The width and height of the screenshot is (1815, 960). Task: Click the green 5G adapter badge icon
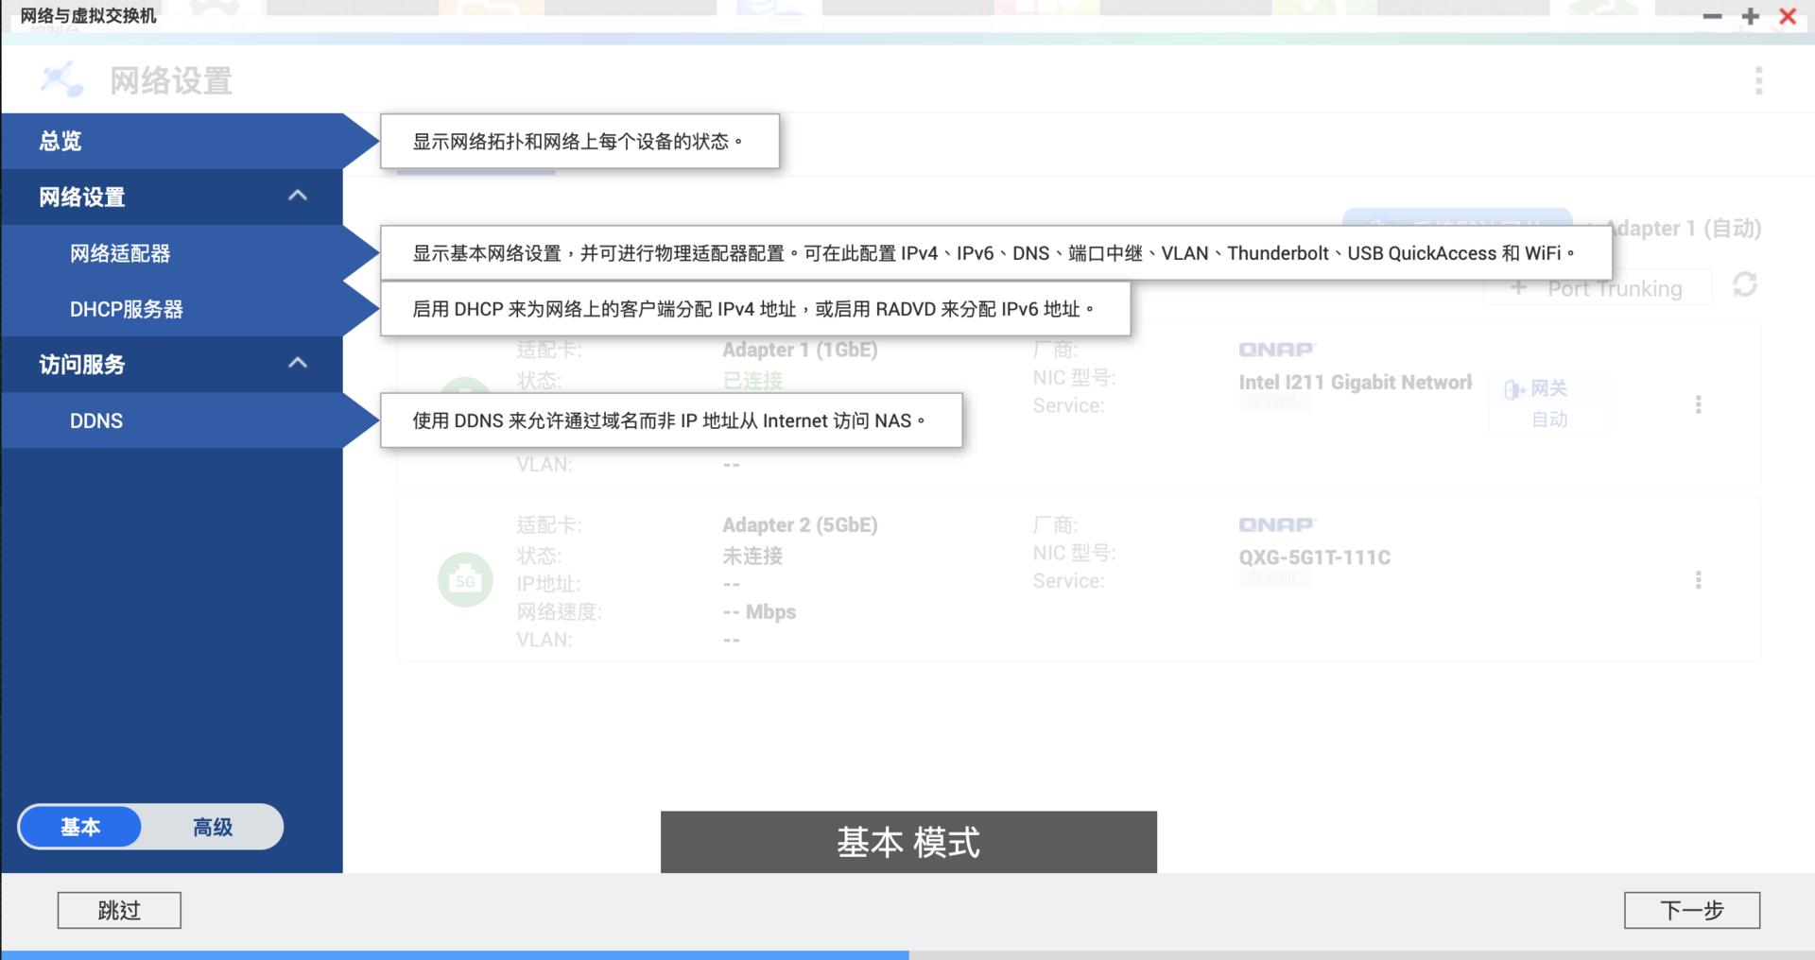pyautogui.click(x=464, y=579)
